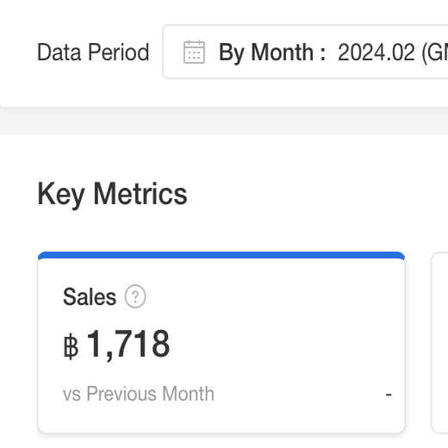Select the Sales metric card
The image size is (448, 448).
[x=221, y=342]
